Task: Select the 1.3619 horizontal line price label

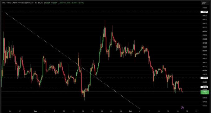Action: point(204,78)
